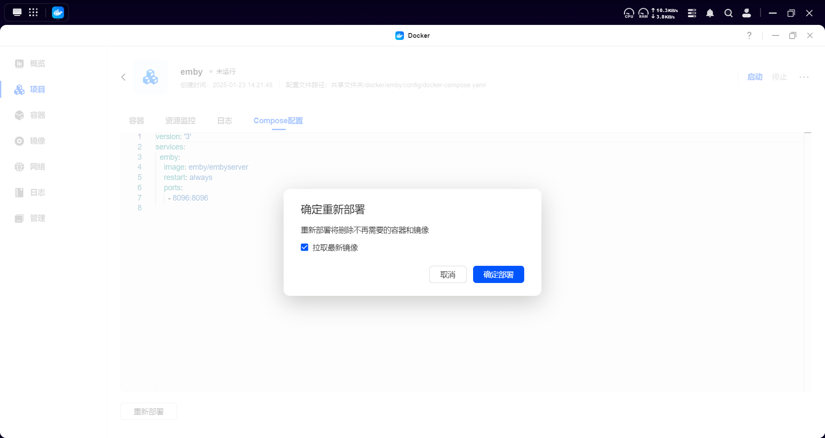Open the 管理 management sidebar icon

19,218
